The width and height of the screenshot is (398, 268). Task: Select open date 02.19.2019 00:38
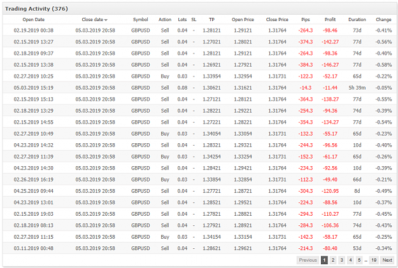pyautogui.click(x=34, y=31)
